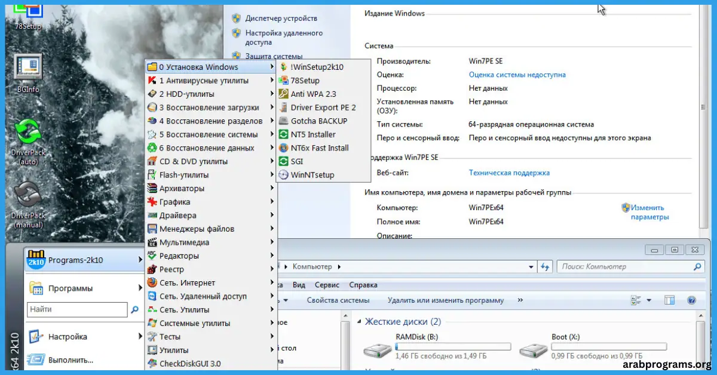Expand the Драйвера submenu arrow
The height and width of the screenshot is (375, 717).
pos(272,216)
